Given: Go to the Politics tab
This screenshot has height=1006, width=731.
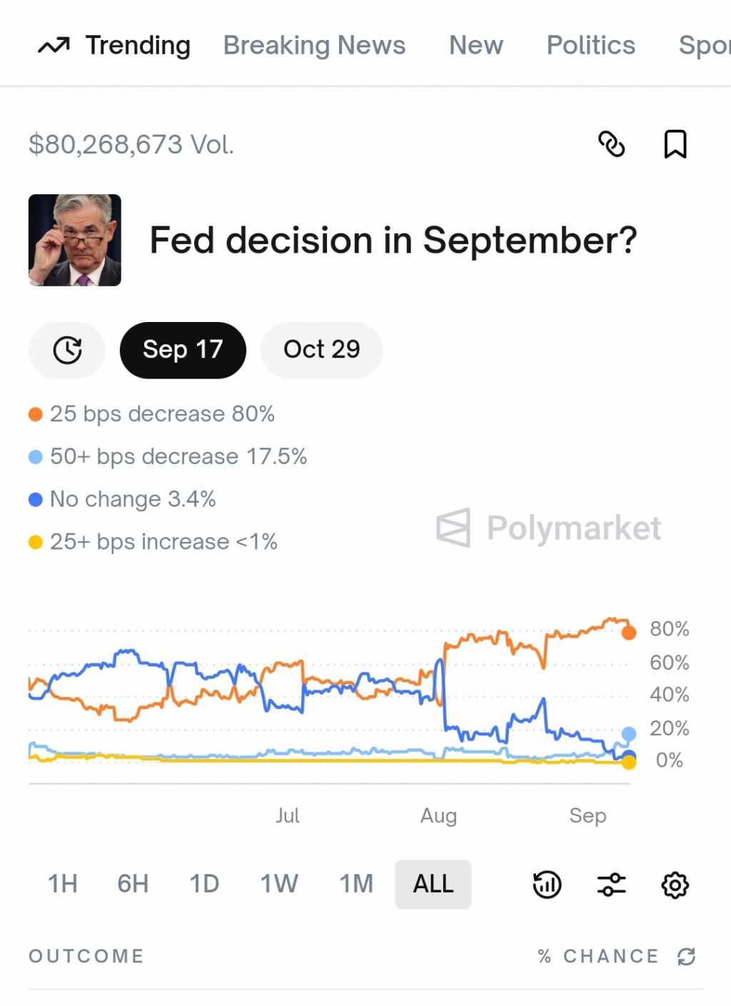Looking at the screenshot, I should click(590, 46).
